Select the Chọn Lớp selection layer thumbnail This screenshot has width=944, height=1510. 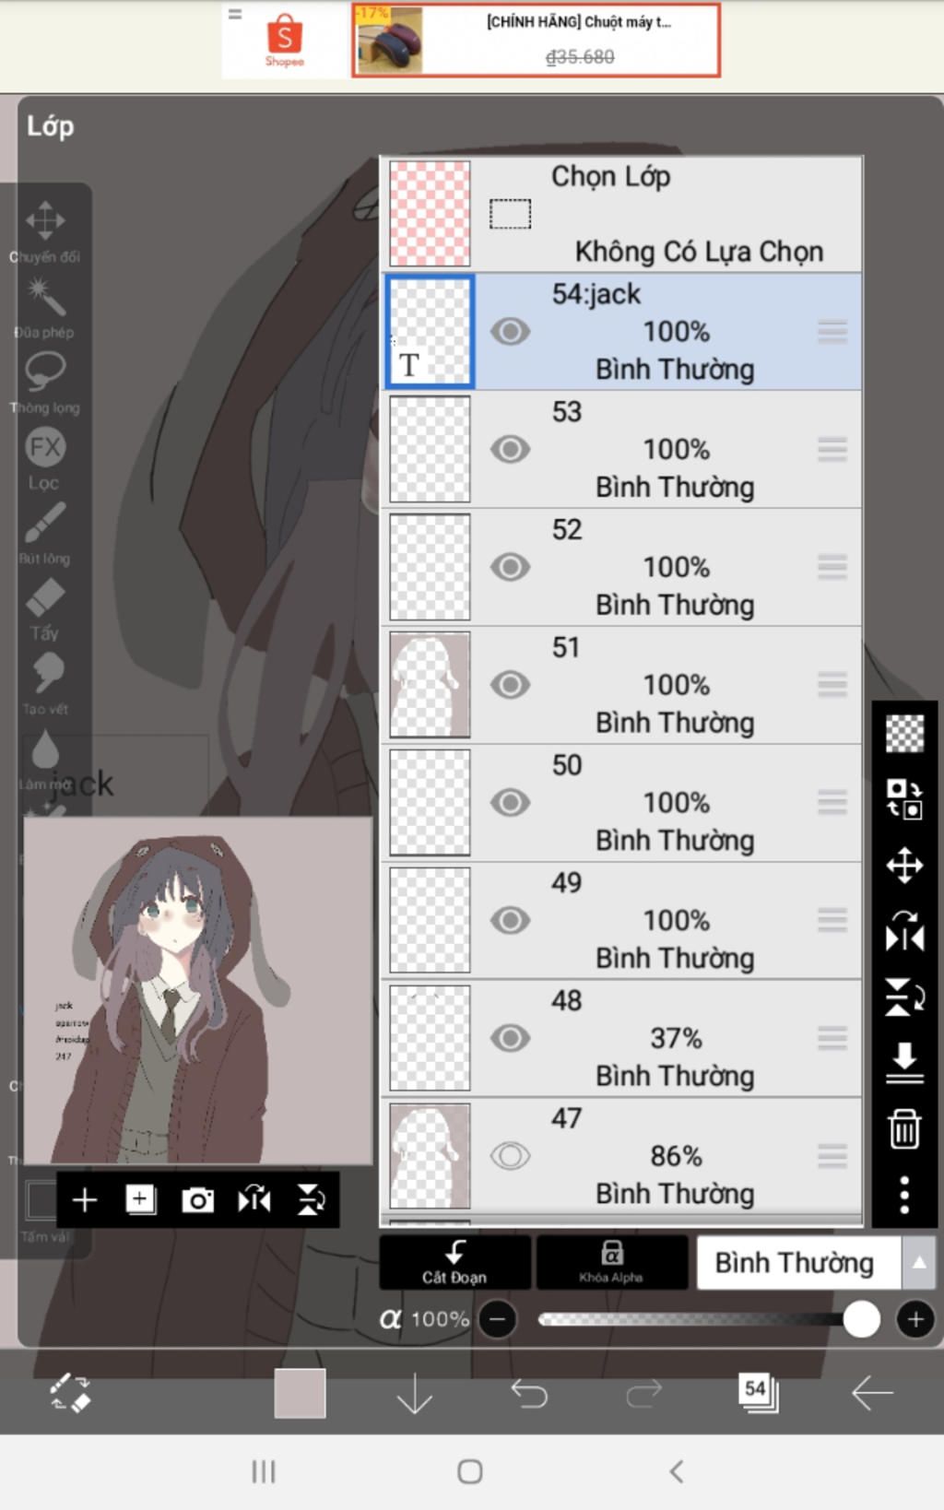[430, 214]
